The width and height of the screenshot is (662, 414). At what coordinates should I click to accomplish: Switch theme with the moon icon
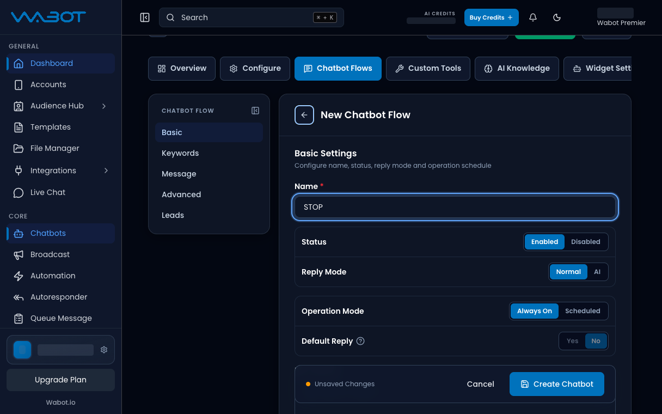click(557, 17)
